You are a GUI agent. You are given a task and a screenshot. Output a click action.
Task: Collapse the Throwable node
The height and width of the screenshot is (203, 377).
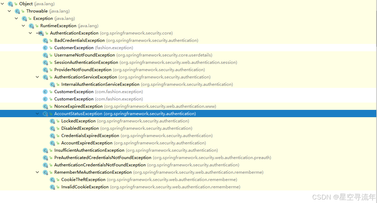tap(9, 11)
